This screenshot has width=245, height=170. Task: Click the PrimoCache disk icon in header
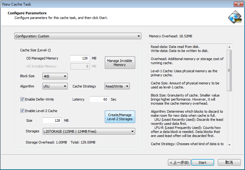pyautogui.click(x=235, y=17)
